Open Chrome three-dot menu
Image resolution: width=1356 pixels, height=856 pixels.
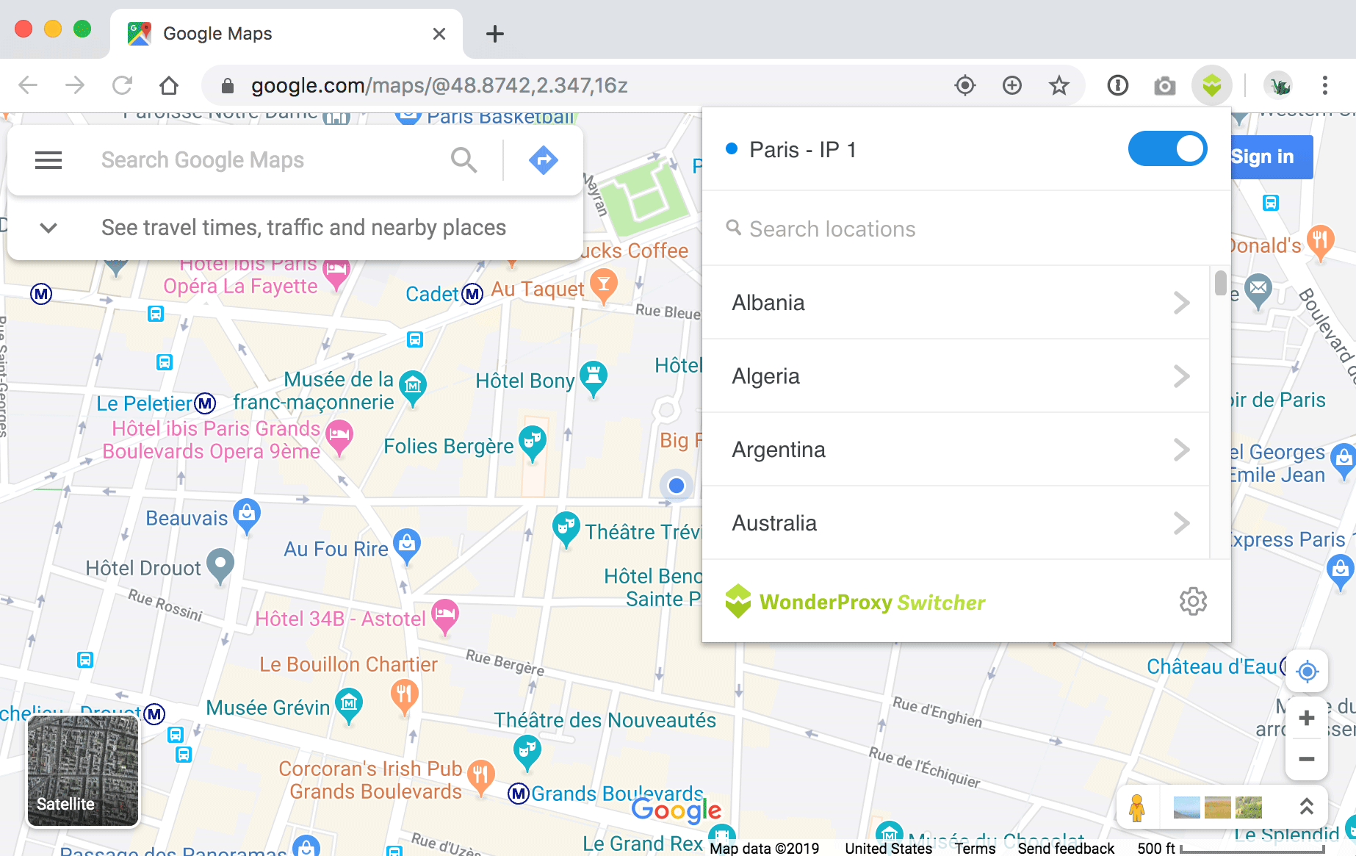coord(1325,86)
